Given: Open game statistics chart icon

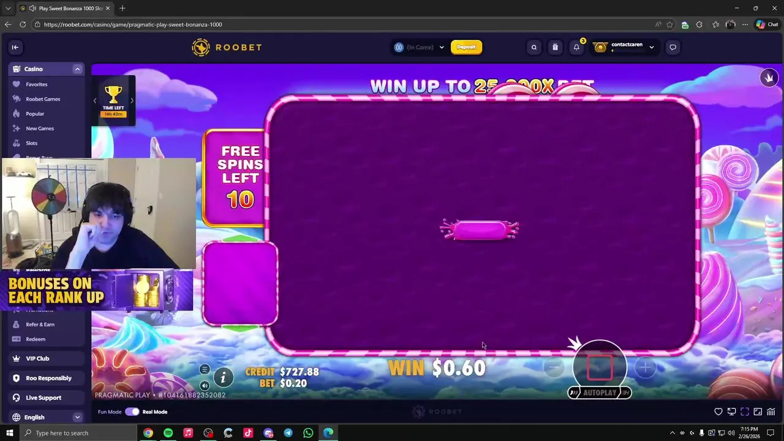Looking at the screenshot, I should point(771,412).
